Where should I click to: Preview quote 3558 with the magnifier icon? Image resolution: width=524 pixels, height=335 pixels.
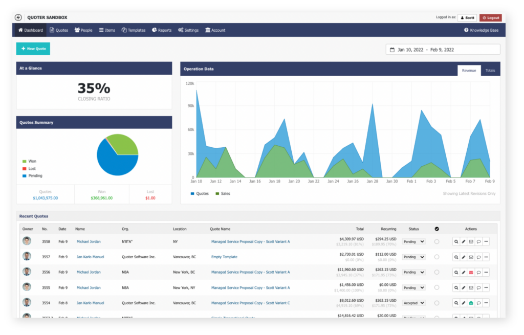(456, 241)
